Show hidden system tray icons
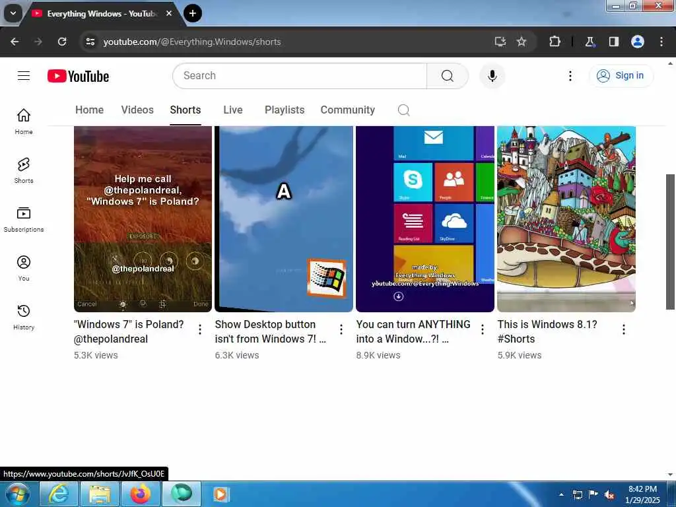Viewport: 676px width, 507px height. (x=561, y=494)
